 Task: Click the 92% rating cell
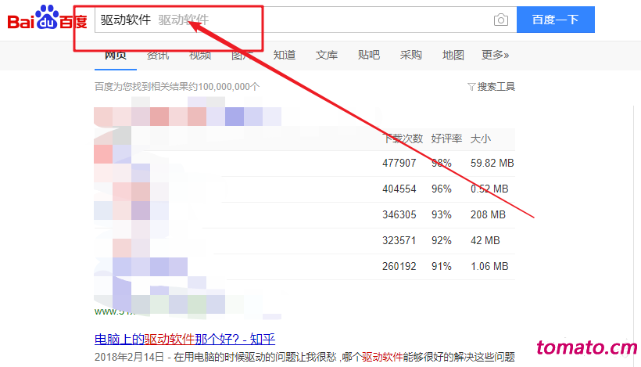click(x=442, y=240)
